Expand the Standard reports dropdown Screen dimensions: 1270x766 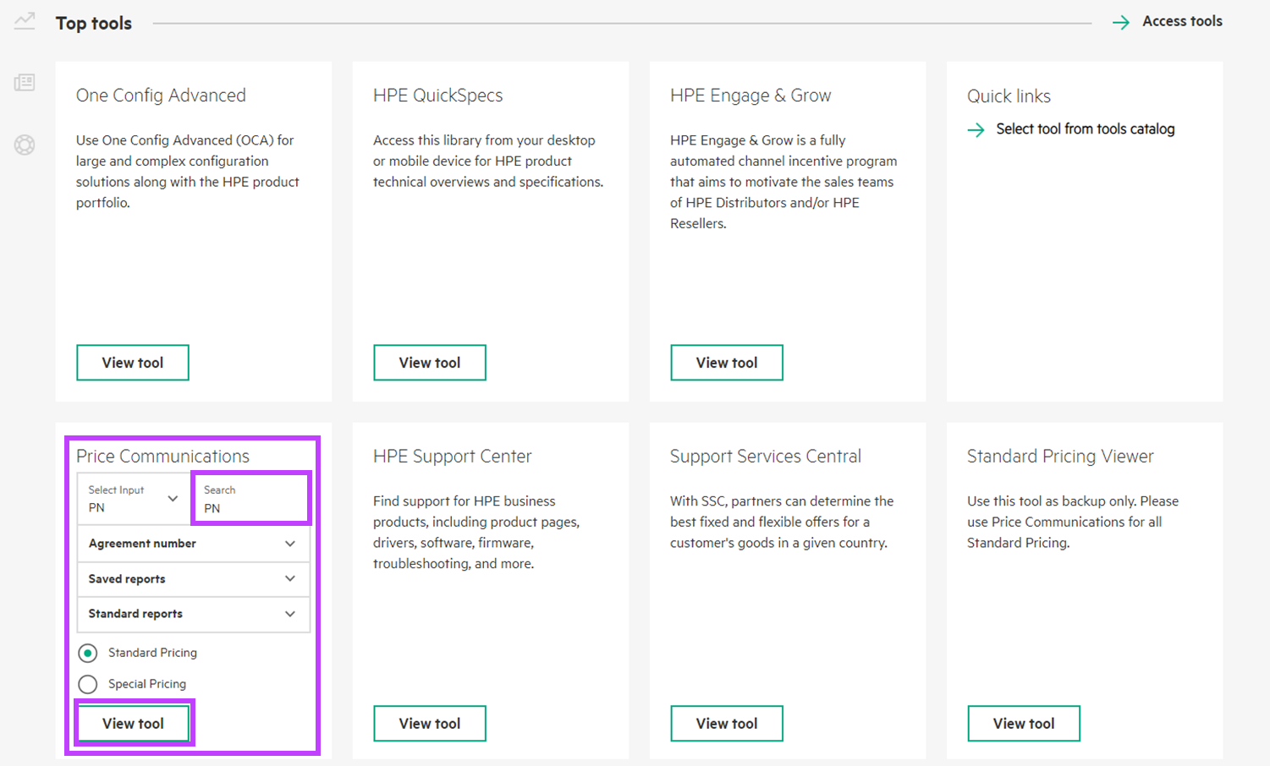pyautogui.click(x=194, y=614)
